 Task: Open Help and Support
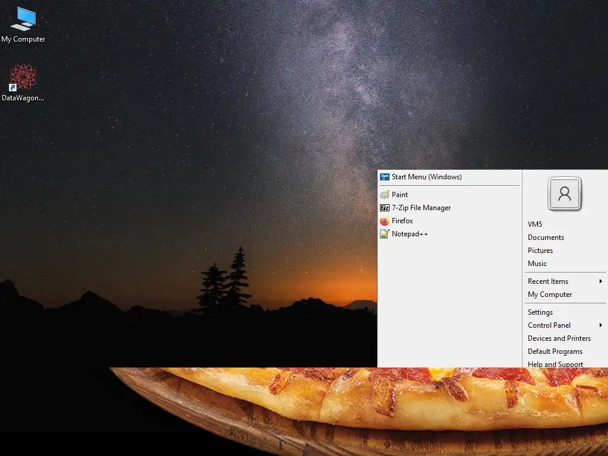point(566,364)
